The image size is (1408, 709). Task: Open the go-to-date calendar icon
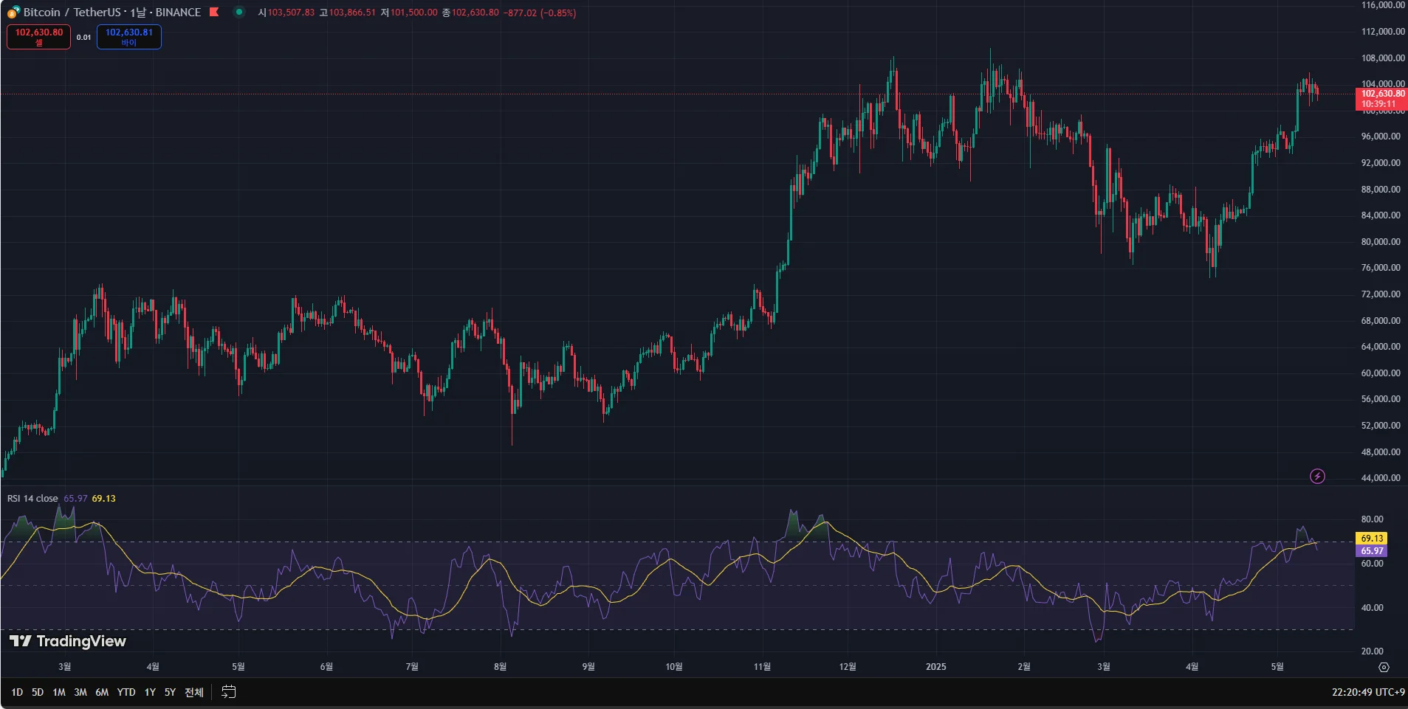pos(229,692)
